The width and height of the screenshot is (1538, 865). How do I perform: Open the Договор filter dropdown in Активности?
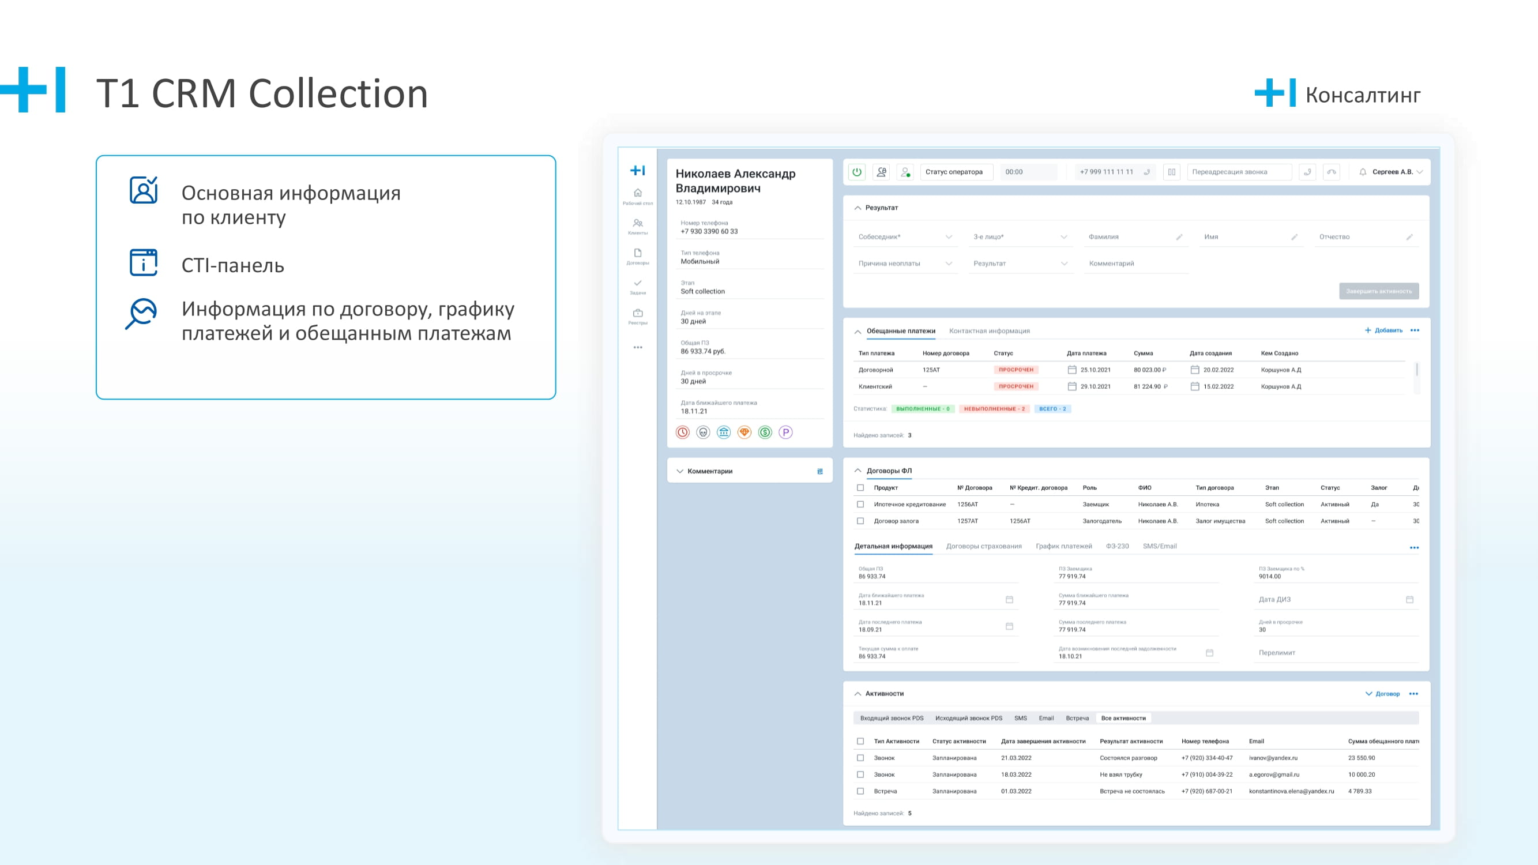tap(1382, 694)
